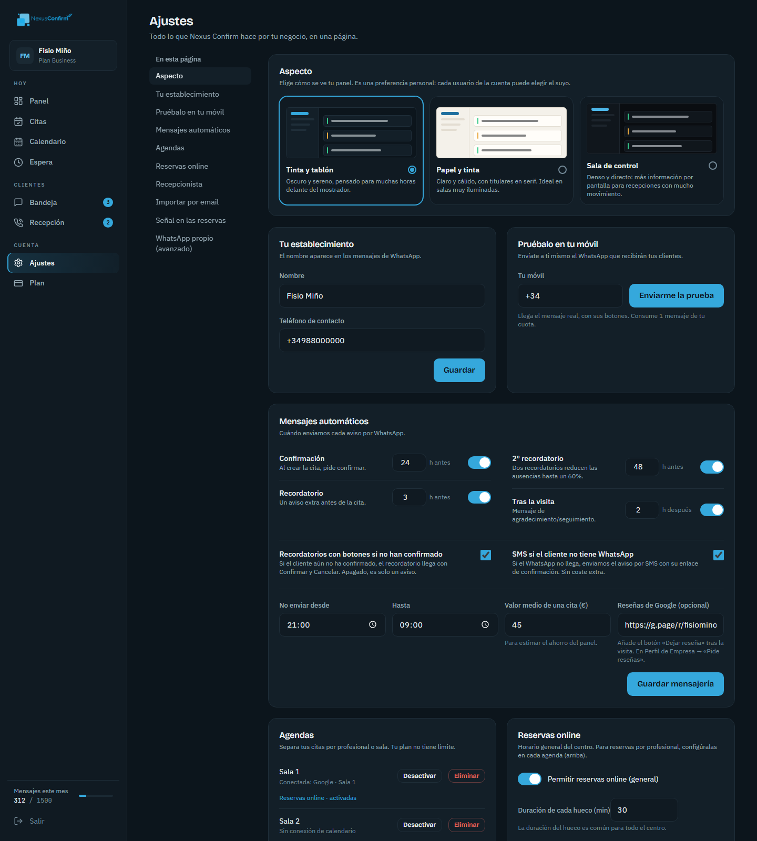Open Panel via its grid icon

(18, 101)
